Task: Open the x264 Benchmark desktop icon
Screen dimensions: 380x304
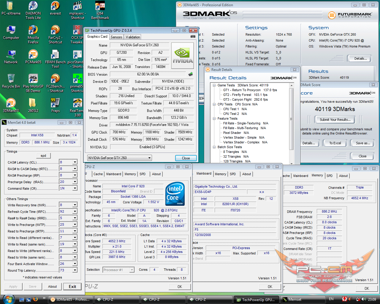Action: pos(100,10)
